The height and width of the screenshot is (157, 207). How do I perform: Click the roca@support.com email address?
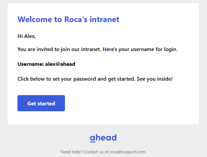click(x=127, y=152)
